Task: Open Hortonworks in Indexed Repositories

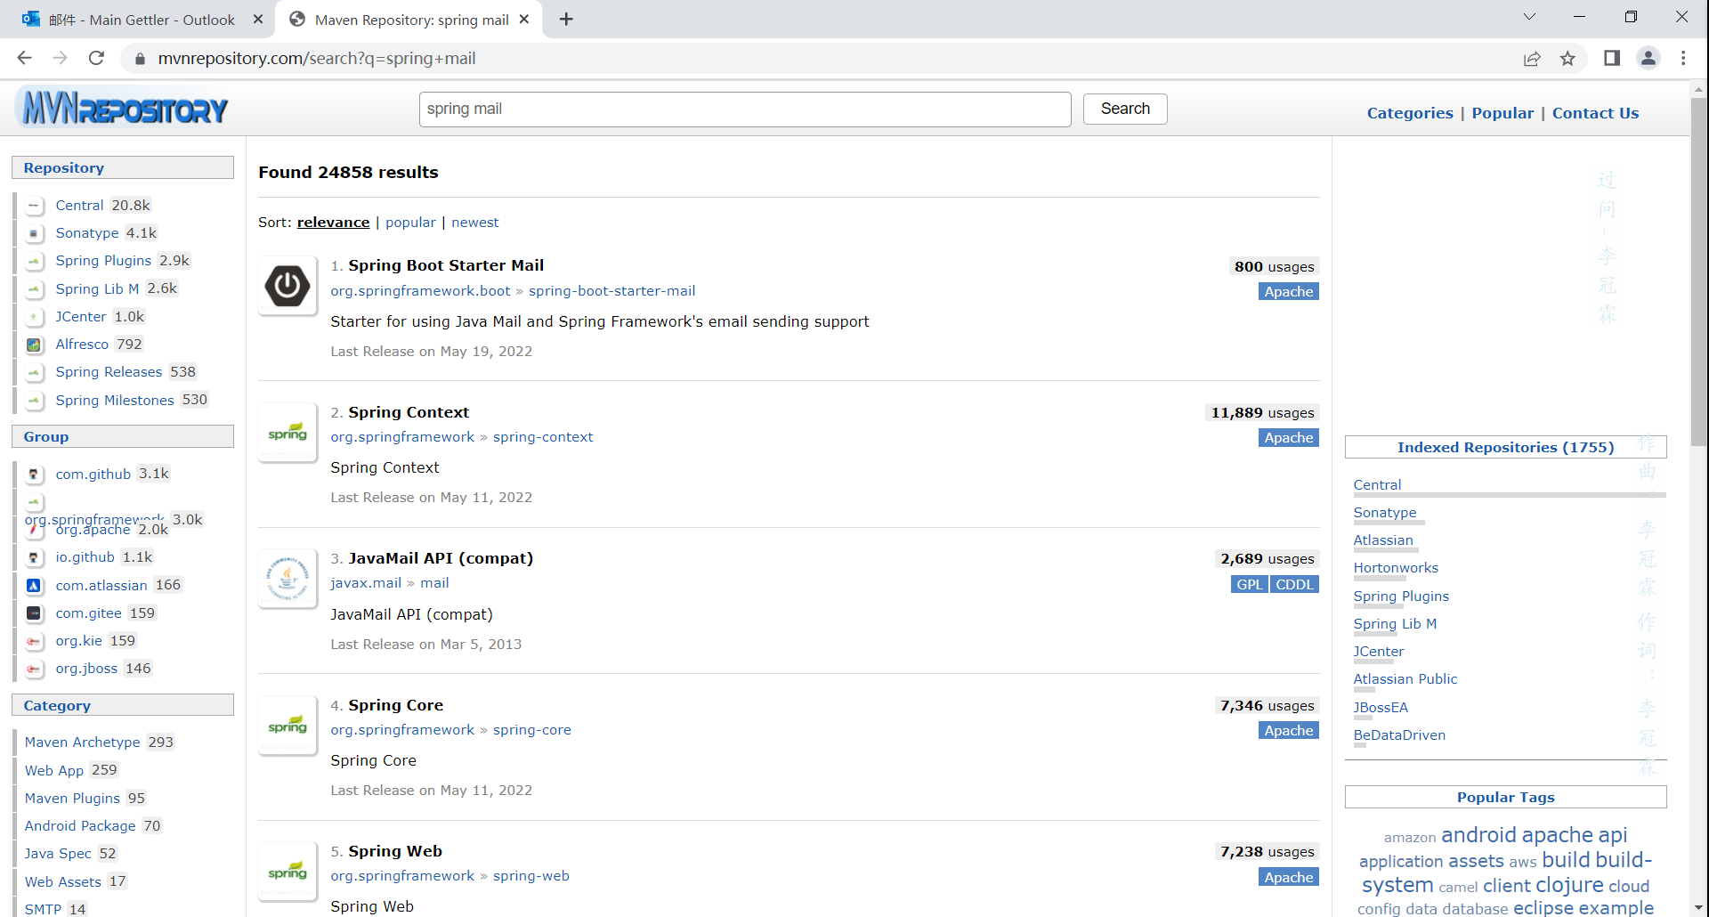Action: click(1396, 568)
